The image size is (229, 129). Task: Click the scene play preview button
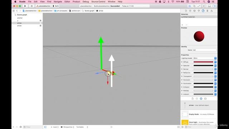[x=111, y=127]
